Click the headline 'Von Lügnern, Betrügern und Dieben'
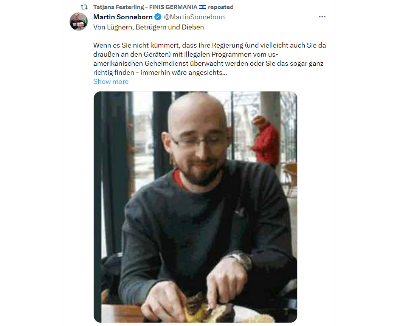 [x=149, y=27]
